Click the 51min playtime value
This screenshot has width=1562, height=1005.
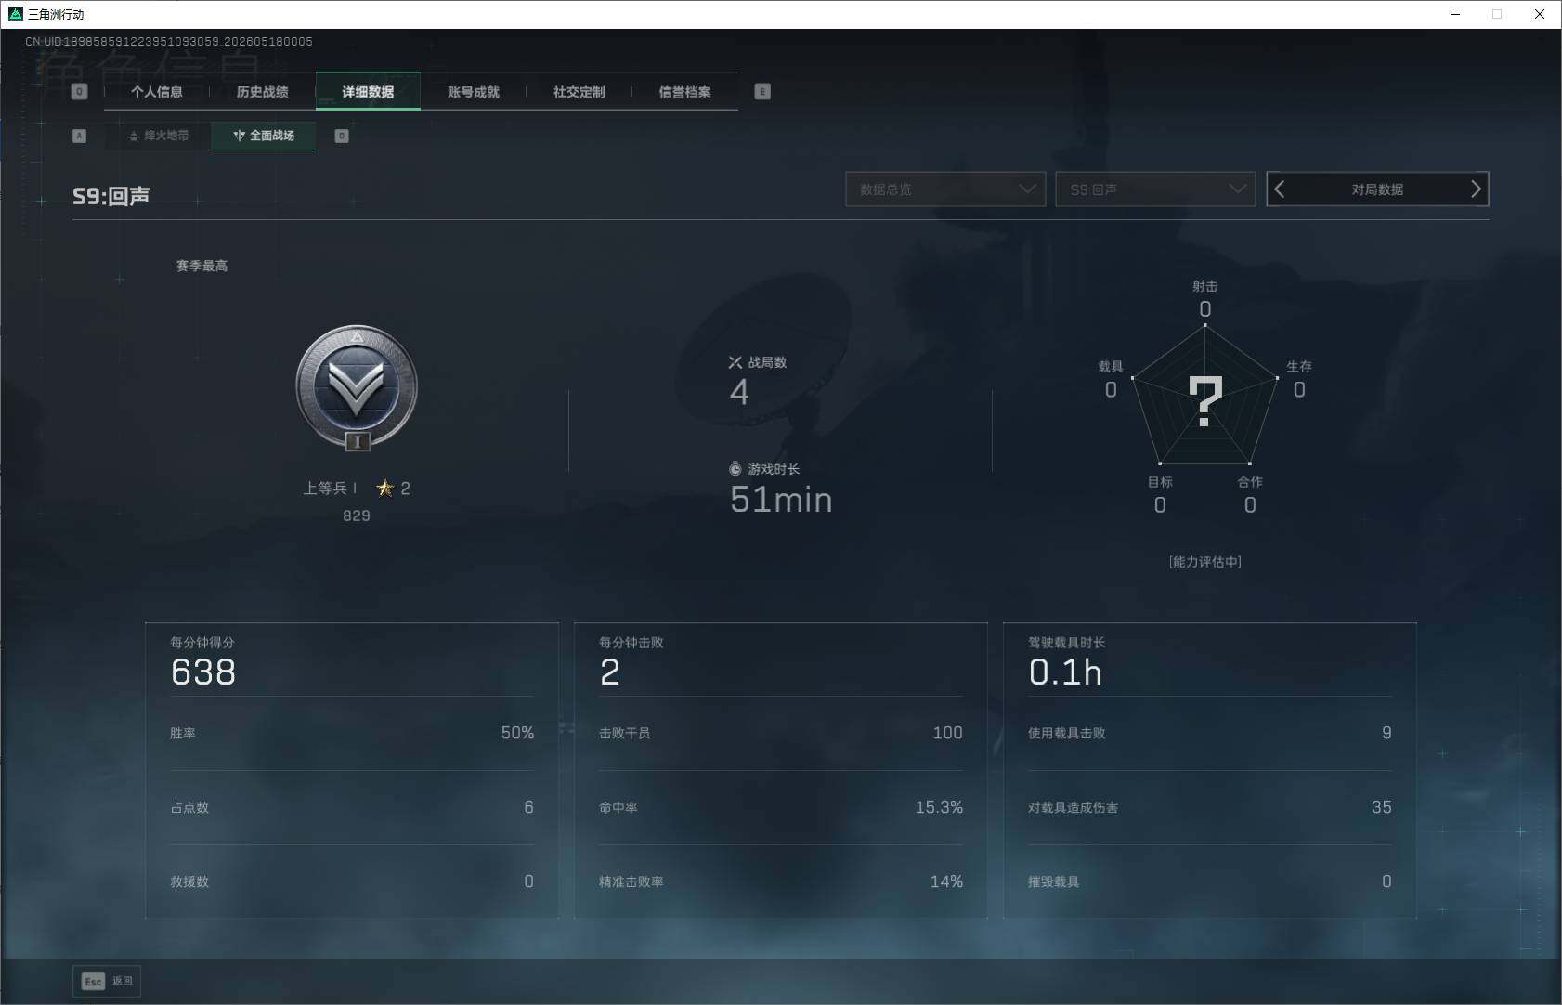(x=781, y=500)
